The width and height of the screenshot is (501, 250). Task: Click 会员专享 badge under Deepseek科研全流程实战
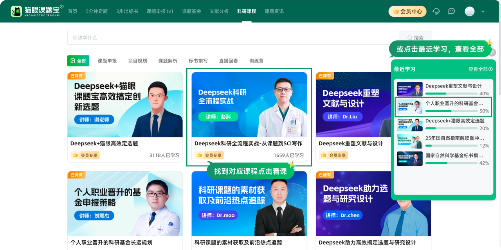pos(209,155)
